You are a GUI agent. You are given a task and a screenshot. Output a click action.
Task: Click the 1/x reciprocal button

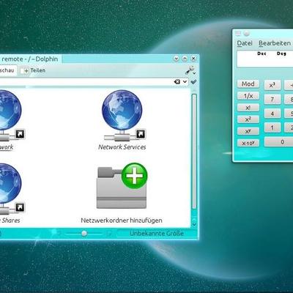[248, 96]
